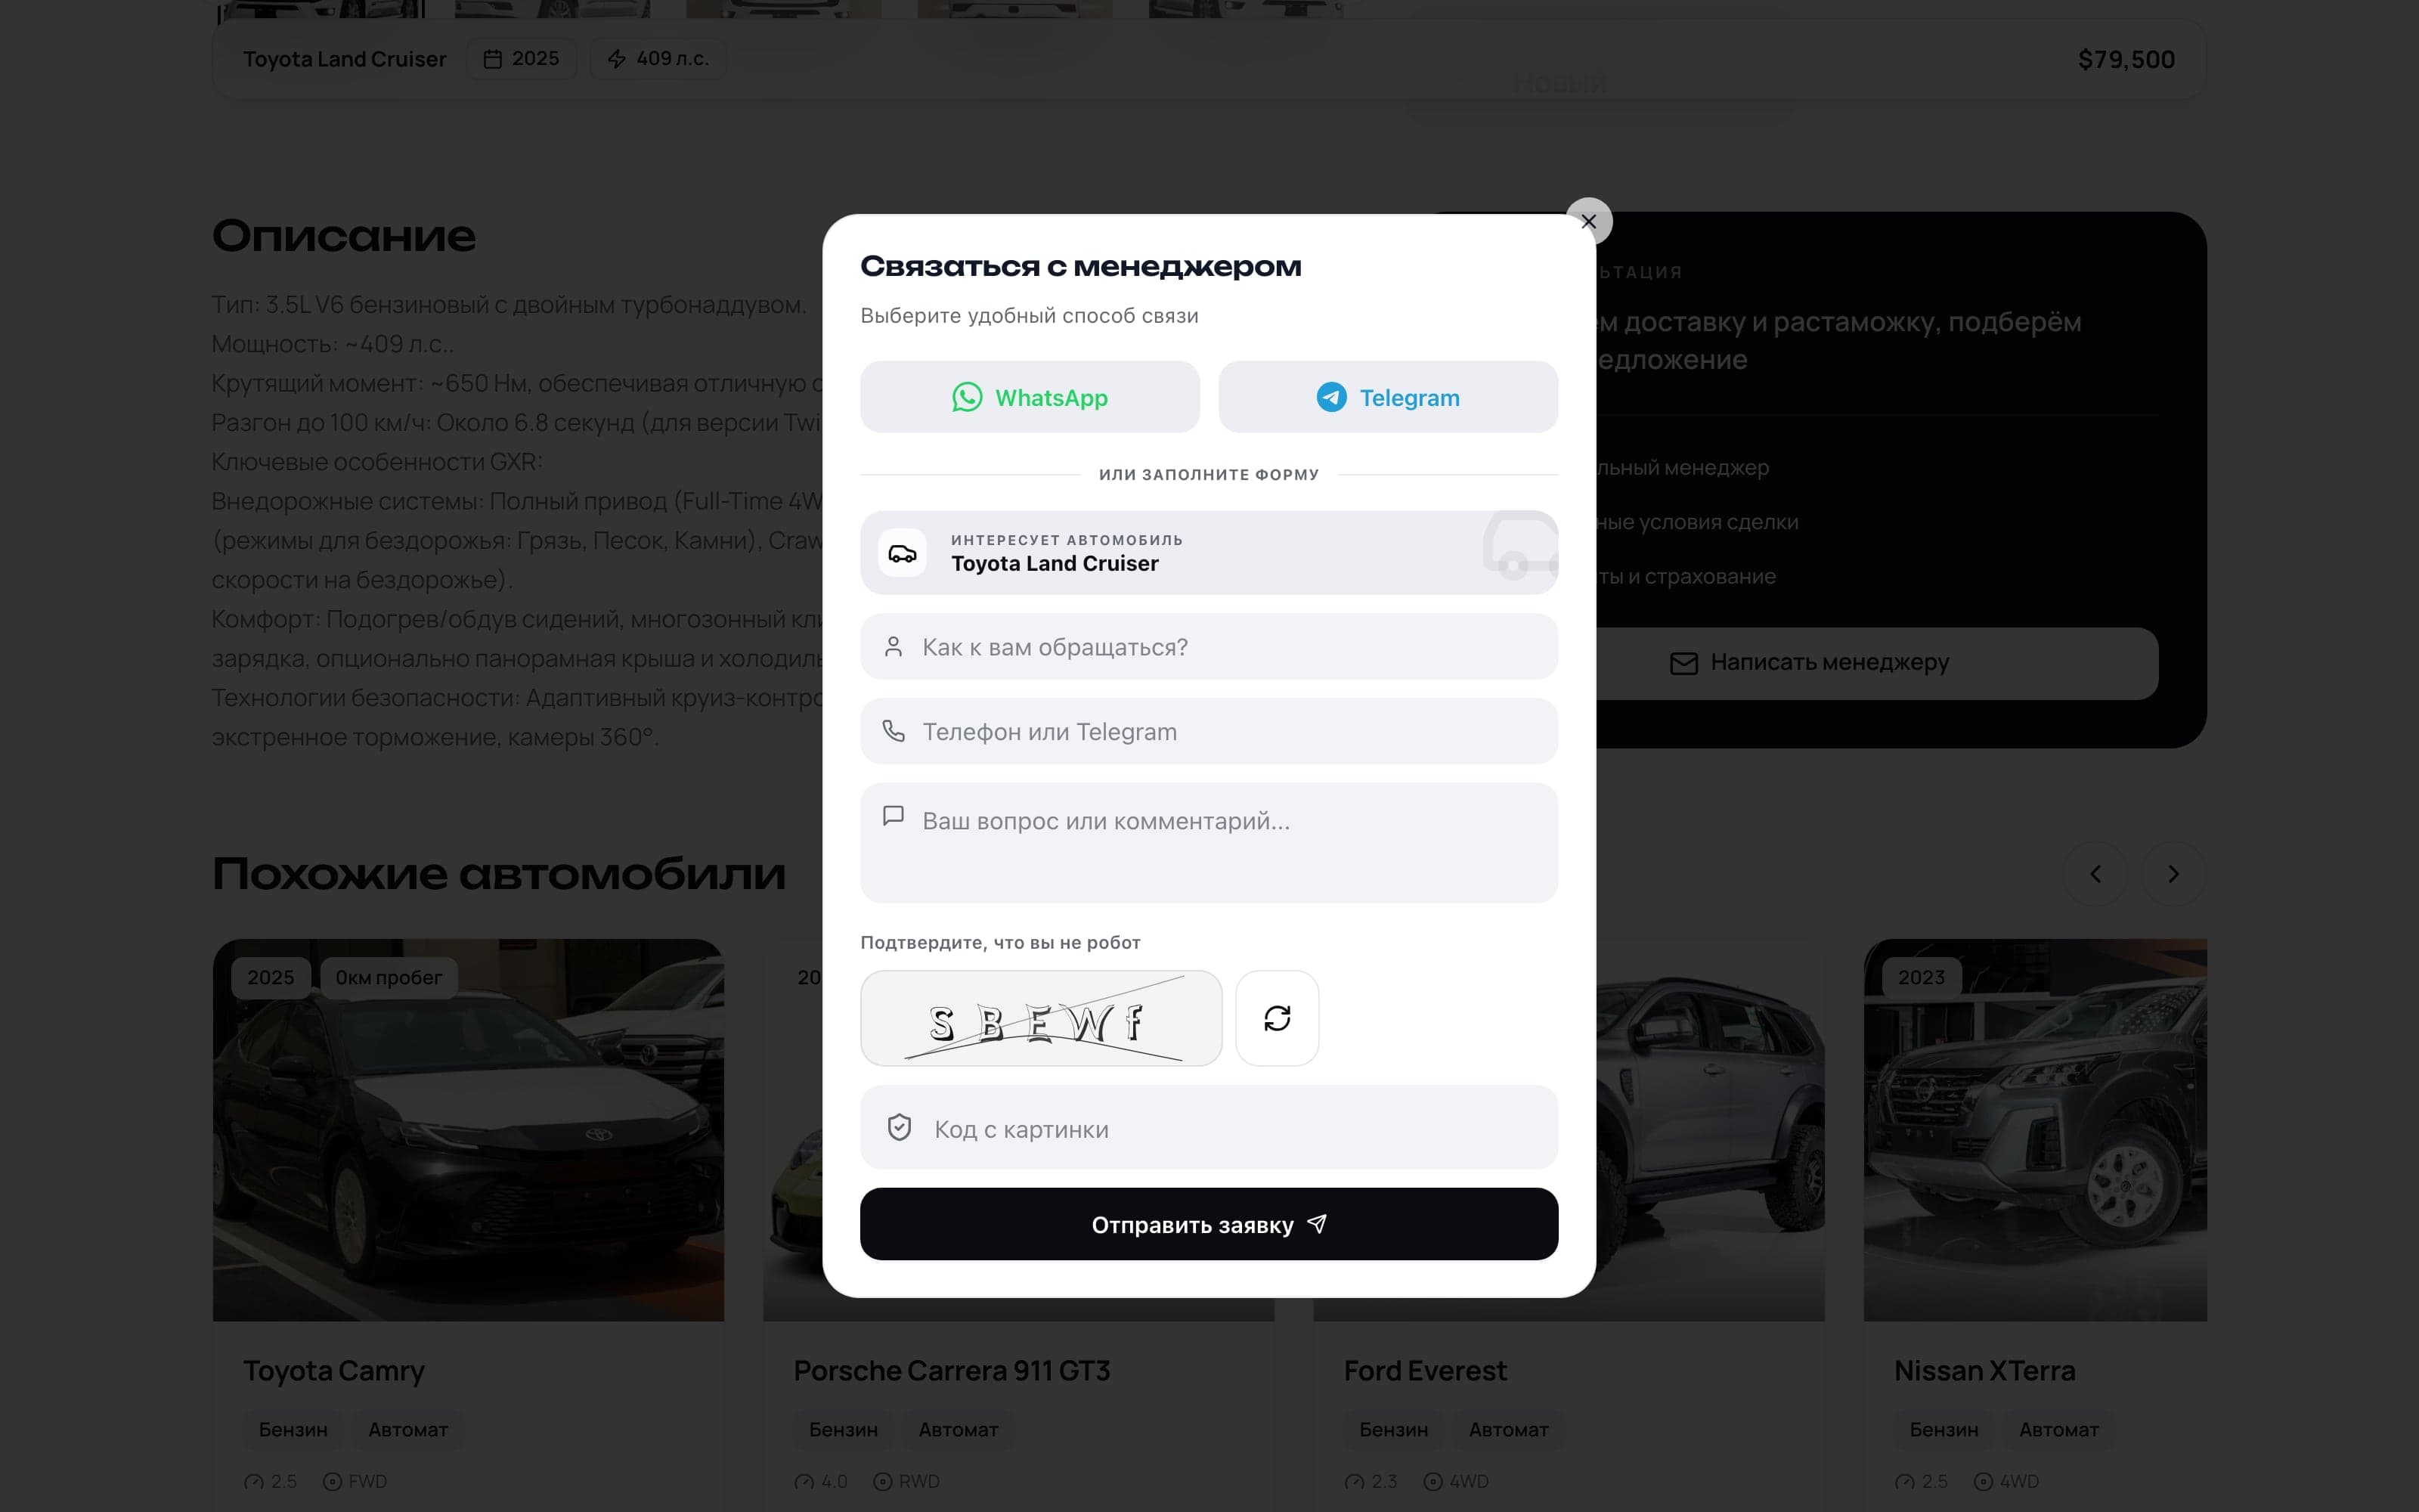Click the $79,500 price text

click(x=2126, y=59)
